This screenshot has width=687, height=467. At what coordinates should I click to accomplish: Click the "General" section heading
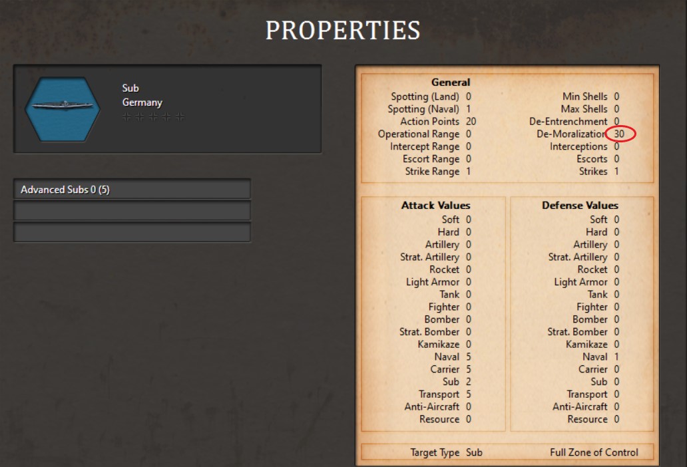point(451,82)
